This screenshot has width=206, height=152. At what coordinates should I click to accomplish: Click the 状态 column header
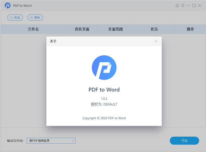pyautogui.click(x=154, y=29)
